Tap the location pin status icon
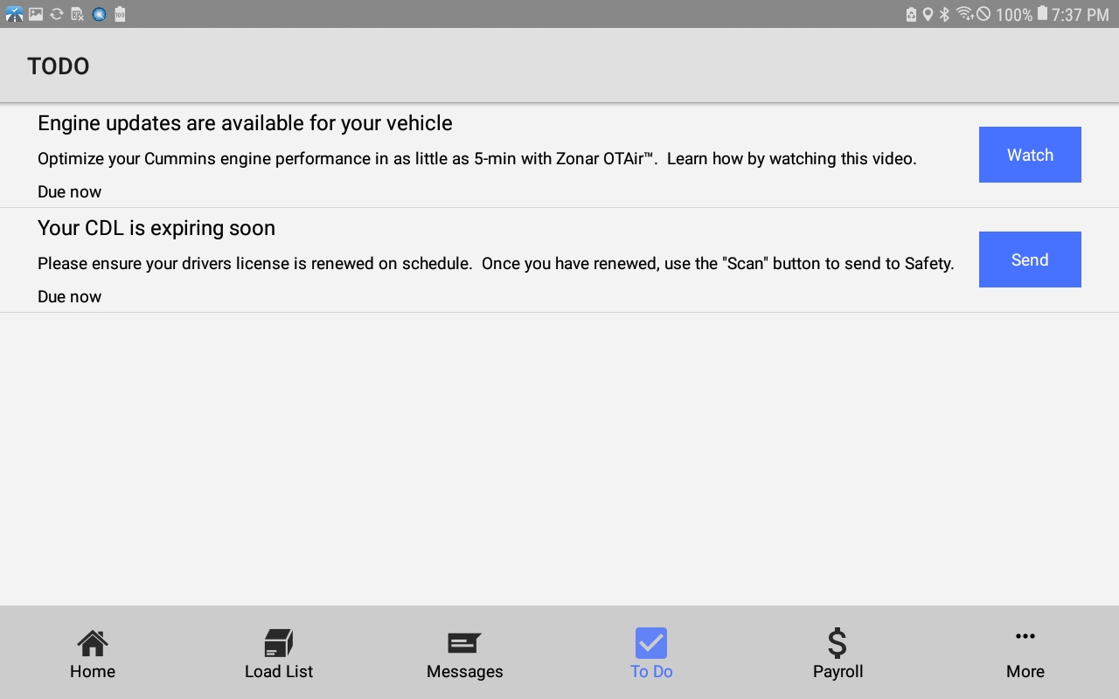The width and height of the screenshot is (1119, 699). 928,14
